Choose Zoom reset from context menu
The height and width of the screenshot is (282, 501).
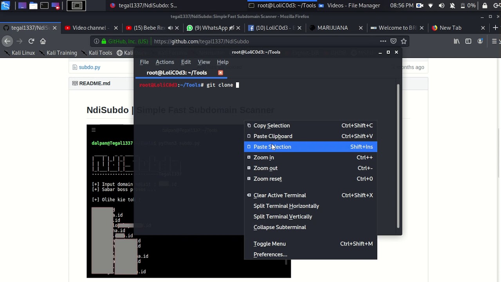310,178
